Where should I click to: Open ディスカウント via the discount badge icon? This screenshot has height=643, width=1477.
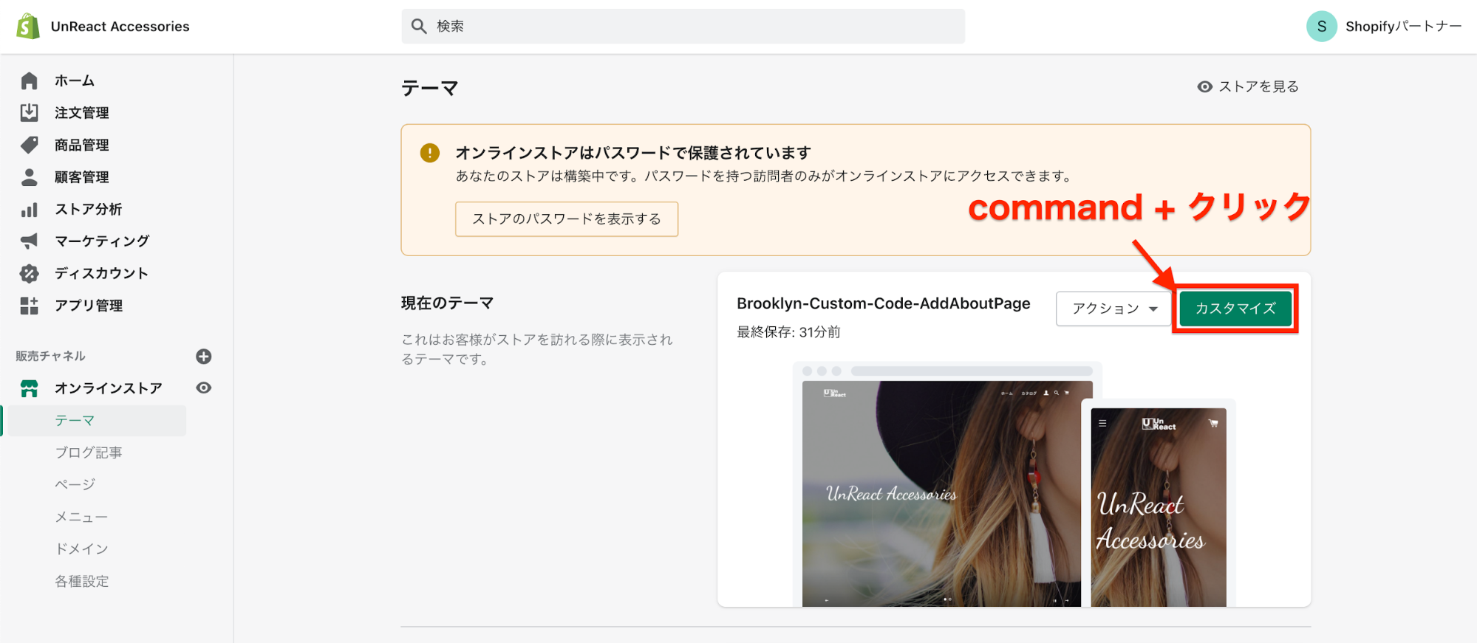(30, 274)
